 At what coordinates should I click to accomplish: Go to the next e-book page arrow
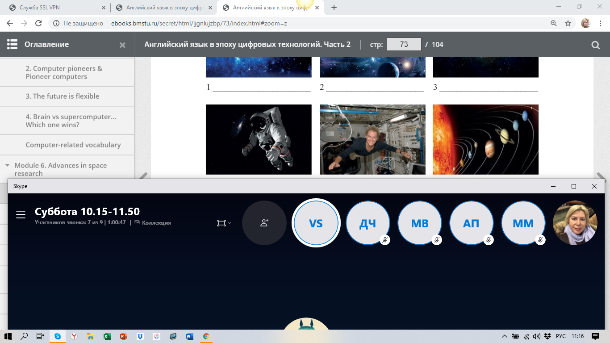600,176
